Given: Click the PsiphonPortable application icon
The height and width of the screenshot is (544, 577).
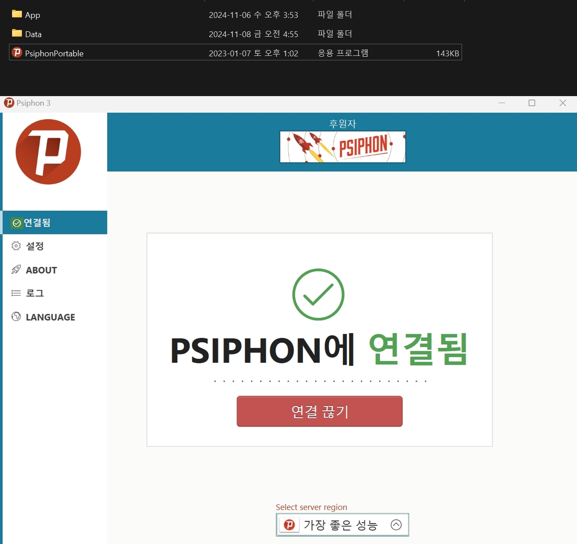Looking at the screenshot, I should pyautogui.click(x=17, y=53).
